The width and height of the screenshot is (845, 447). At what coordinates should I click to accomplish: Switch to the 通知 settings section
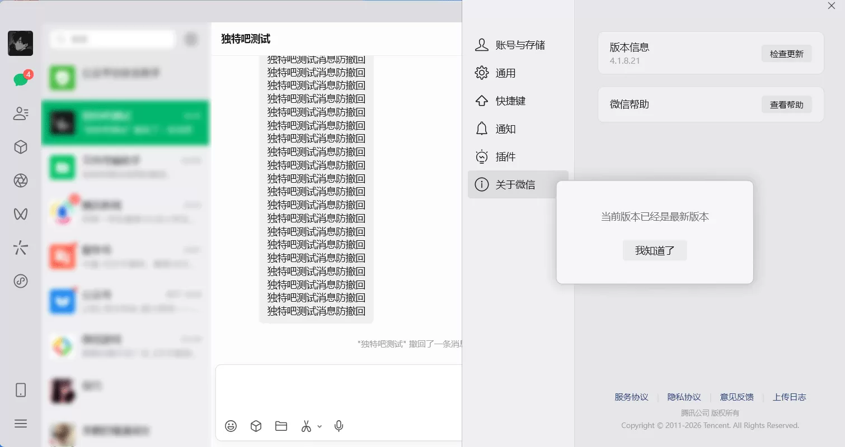point(505,129)
